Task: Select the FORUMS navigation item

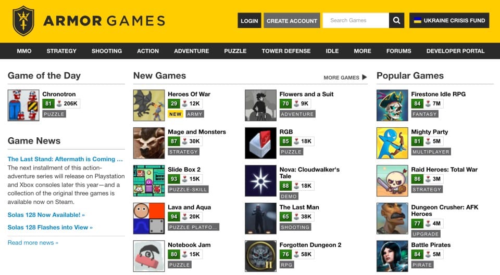Action: point(398,51)
